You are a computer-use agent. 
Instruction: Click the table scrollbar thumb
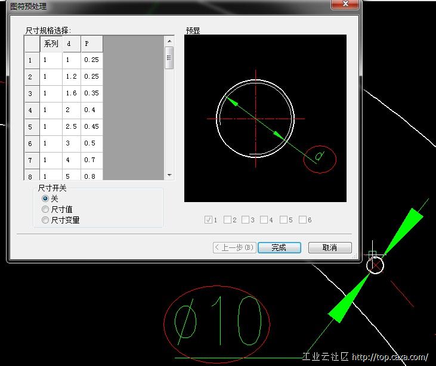[169, 58]
